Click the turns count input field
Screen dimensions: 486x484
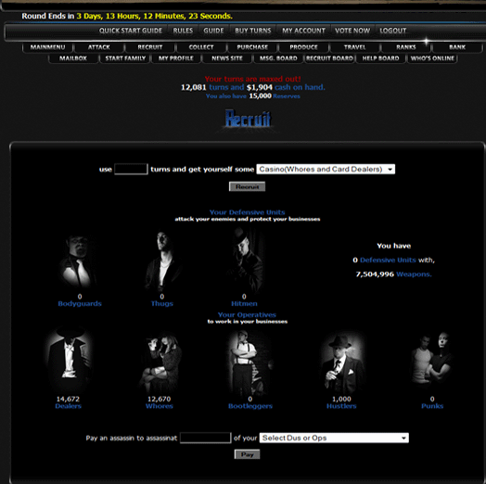click(131, 169)
